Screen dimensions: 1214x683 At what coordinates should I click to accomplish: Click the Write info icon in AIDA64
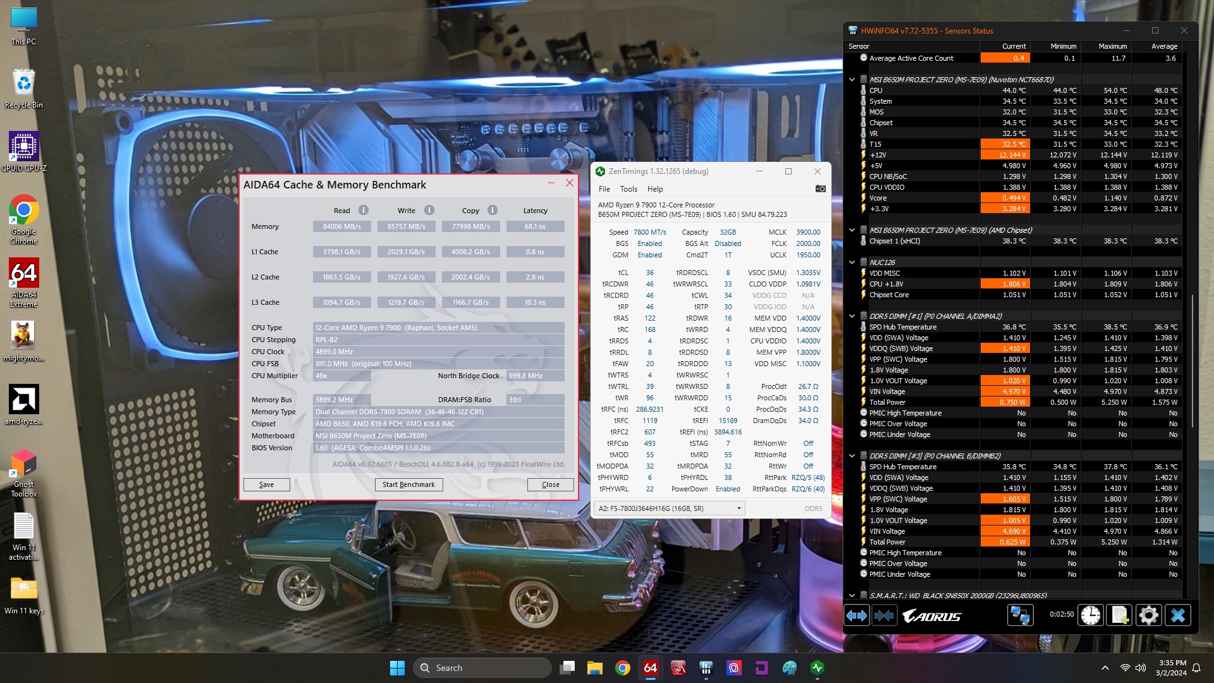429,210
